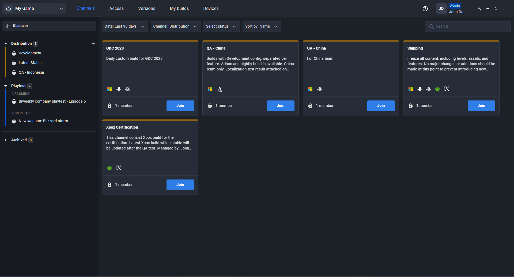Click the John Doe user name

457,12
